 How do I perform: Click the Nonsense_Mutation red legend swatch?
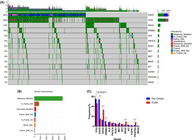pyautogui.click(x=172, y=44)
